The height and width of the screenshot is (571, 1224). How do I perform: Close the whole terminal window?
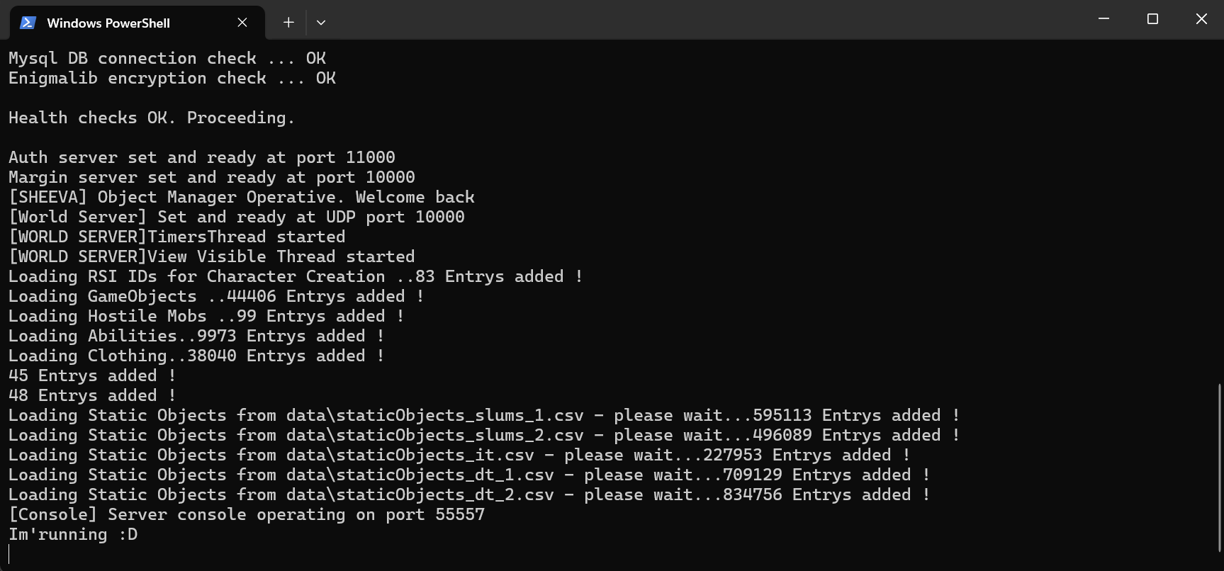(1201, 19)
